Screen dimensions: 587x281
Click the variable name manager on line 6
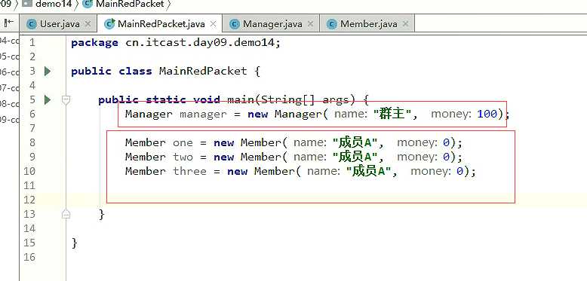[203, 114]
